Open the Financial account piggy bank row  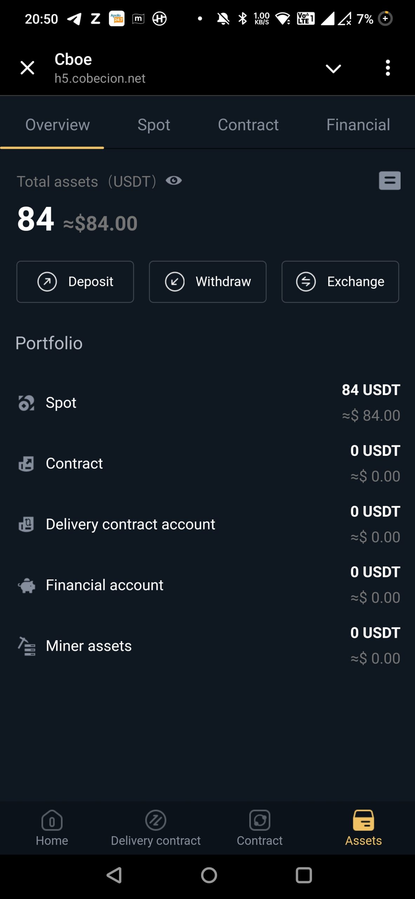tap(207, 585)
